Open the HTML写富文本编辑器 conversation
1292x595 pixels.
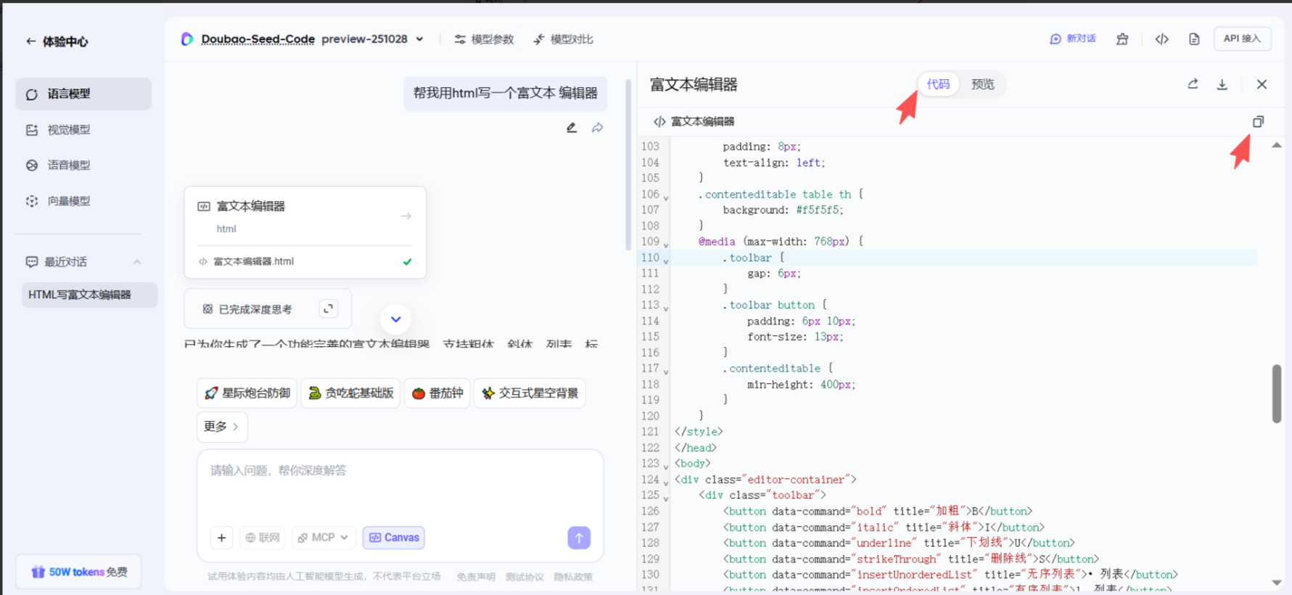click(x=89, y=295)
